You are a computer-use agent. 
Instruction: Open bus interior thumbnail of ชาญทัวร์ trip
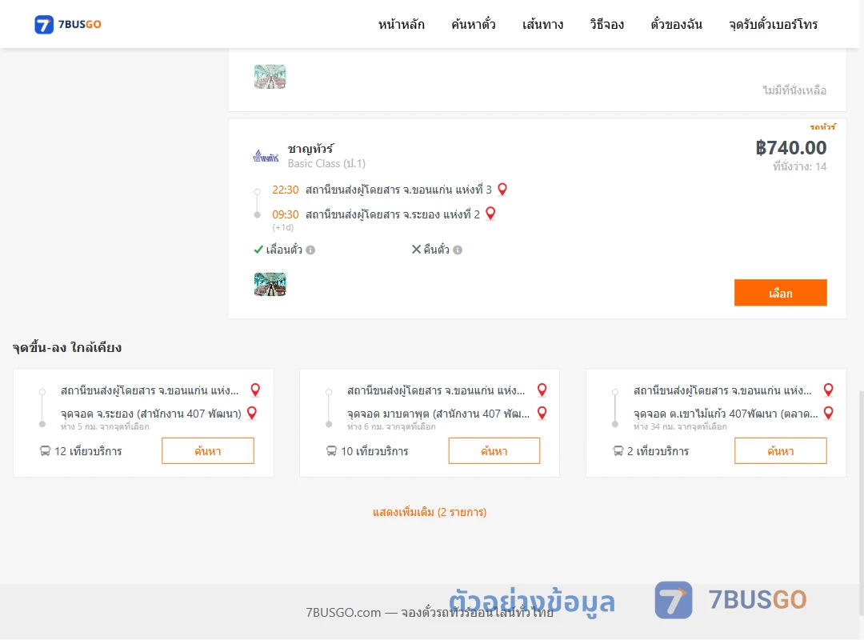point(270,285)
